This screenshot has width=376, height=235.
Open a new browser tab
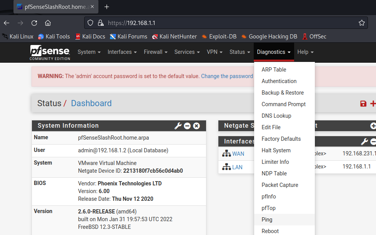pos(107,7)
